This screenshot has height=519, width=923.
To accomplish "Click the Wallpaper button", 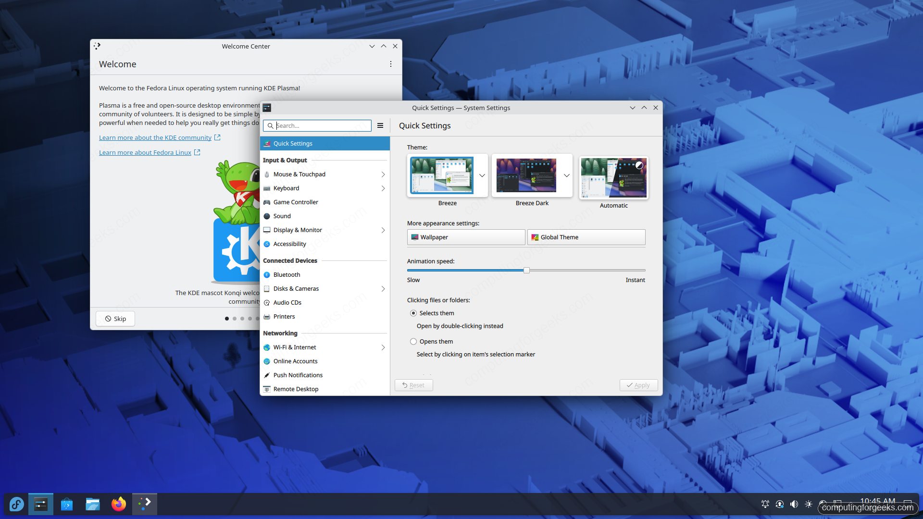I will click(x=466, y=237).
